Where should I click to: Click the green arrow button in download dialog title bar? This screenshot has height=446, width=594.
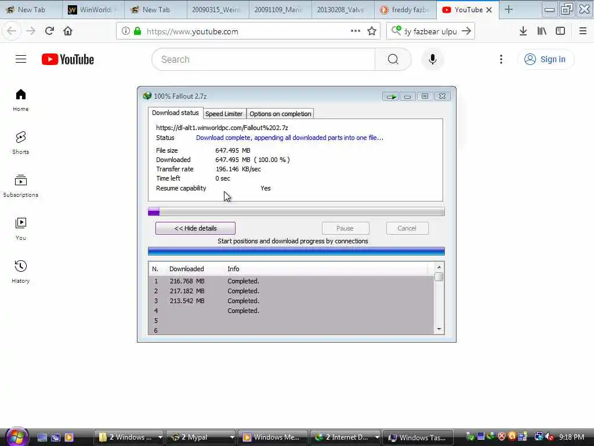[390, 96]
